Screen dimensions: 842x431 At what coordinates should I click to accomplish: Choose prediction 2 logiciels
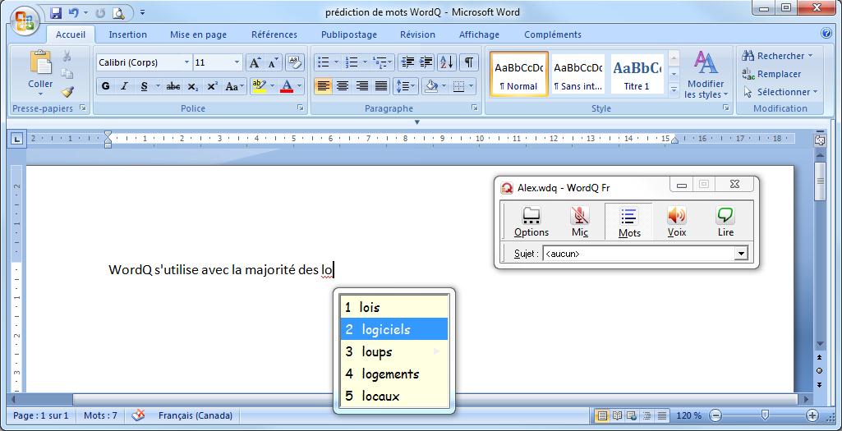(x=393, y=329)
